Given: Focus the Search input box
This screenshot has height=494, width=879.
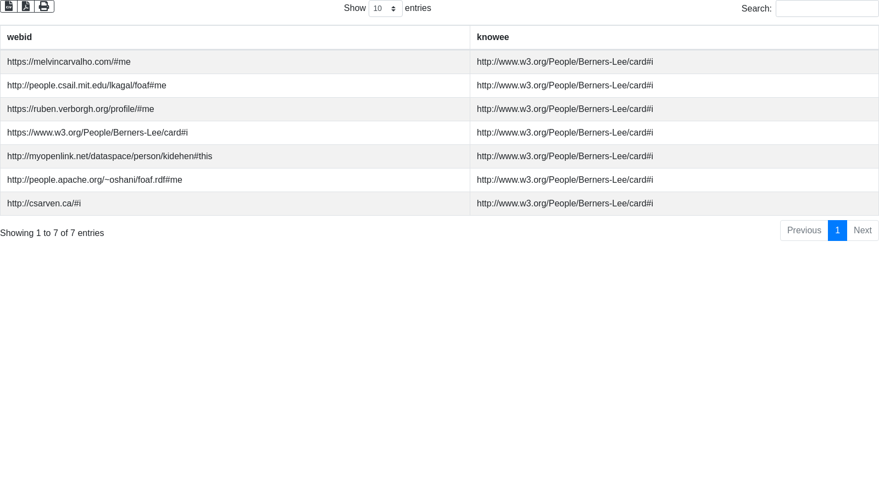Looking at the screenshot, I should click(827, 9).
